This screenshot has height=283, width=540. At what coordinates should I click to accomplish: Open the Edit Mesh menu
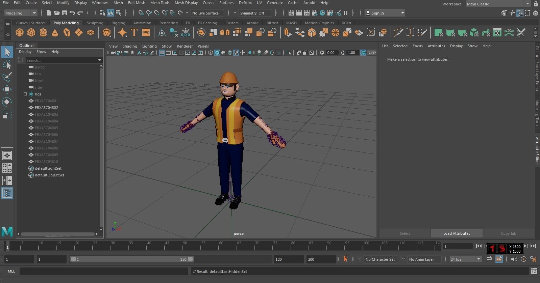coord(137,3)
